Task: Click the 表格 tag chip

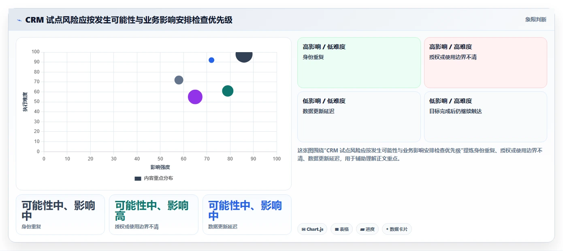Action: point(341,229)
